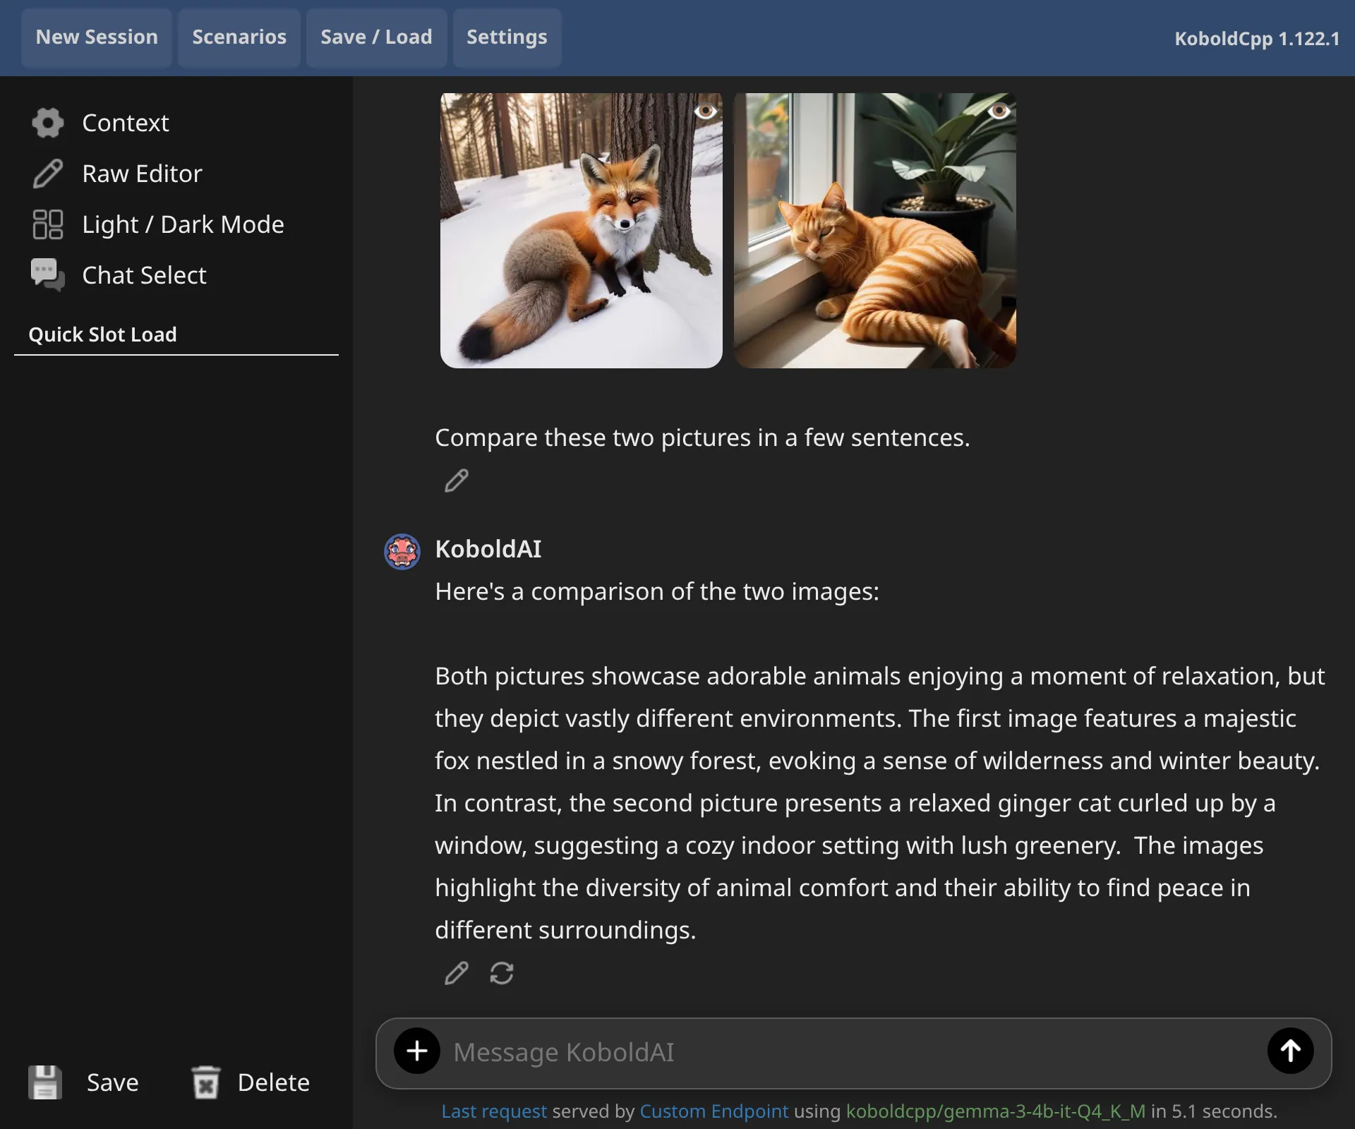
Task: Send message with up arrow button
Action: click(x=1291, y=1051)
